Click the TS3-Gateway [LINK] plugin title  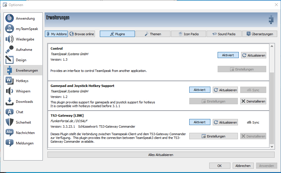67,116
